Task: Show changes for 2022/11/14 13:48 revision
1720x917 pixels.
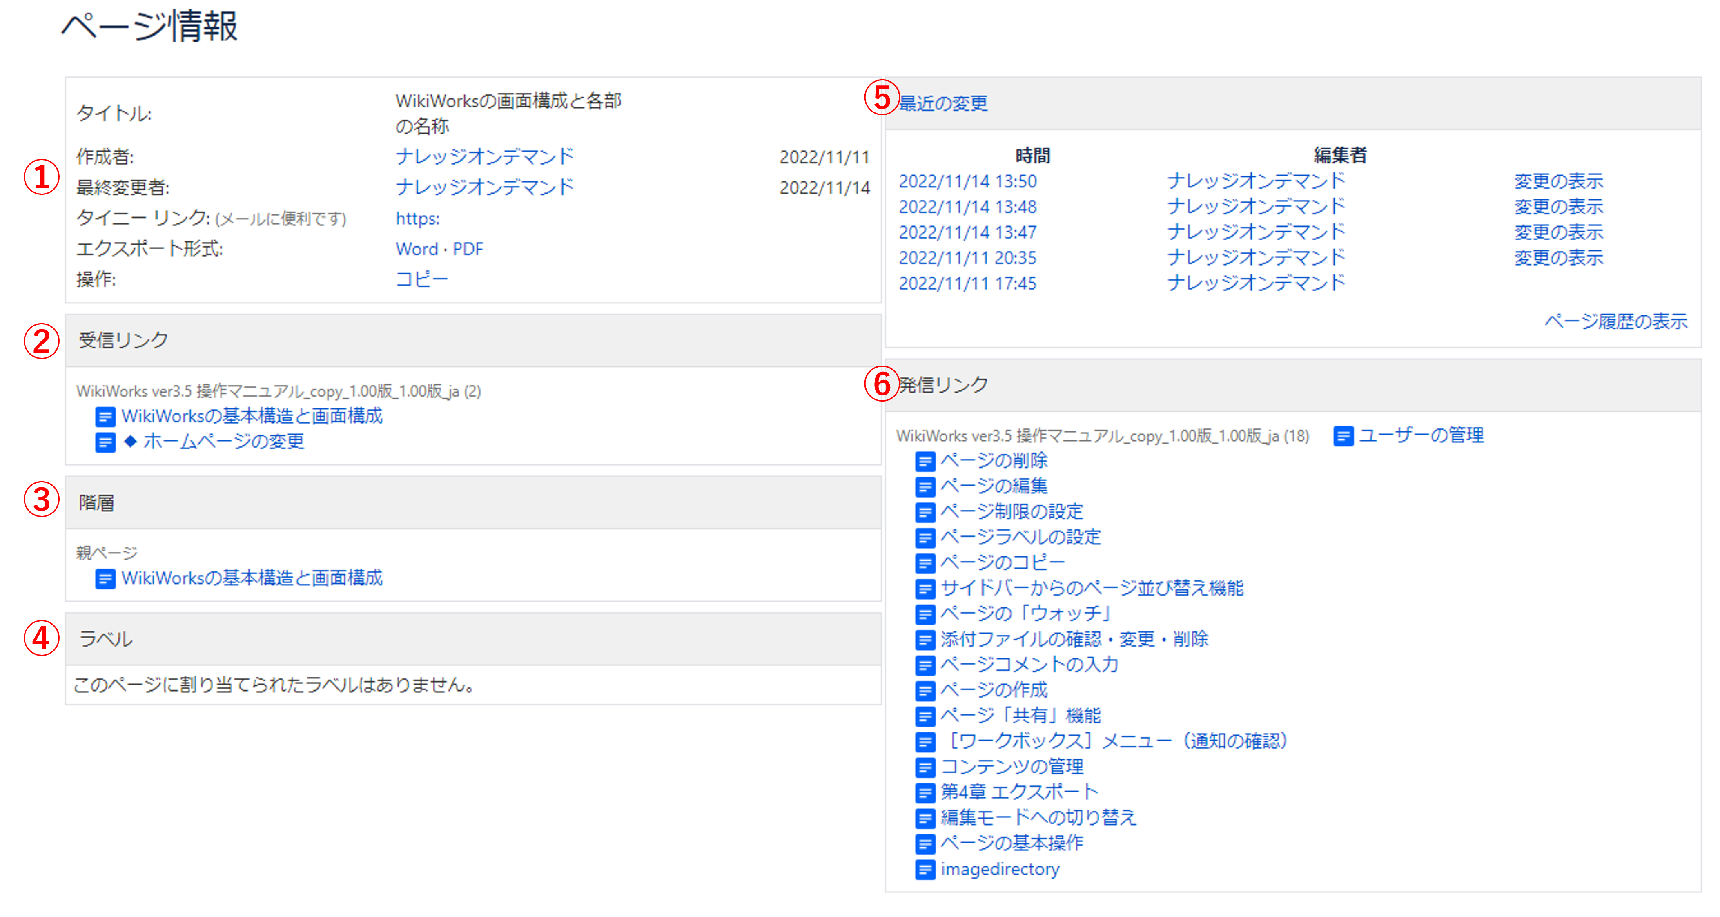Action: pyautogui.click(x=1558, y=206)
